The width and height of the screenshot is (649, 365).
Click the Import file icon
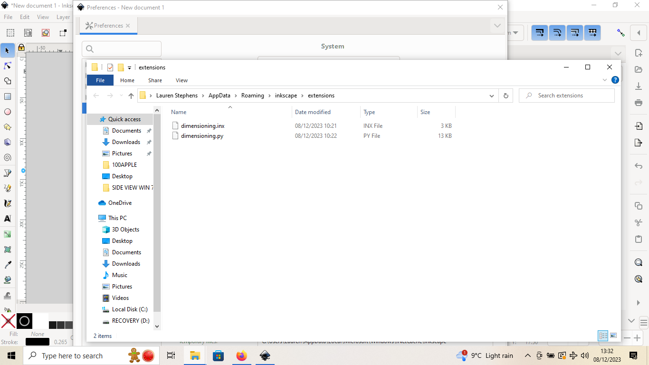(639, 126)
